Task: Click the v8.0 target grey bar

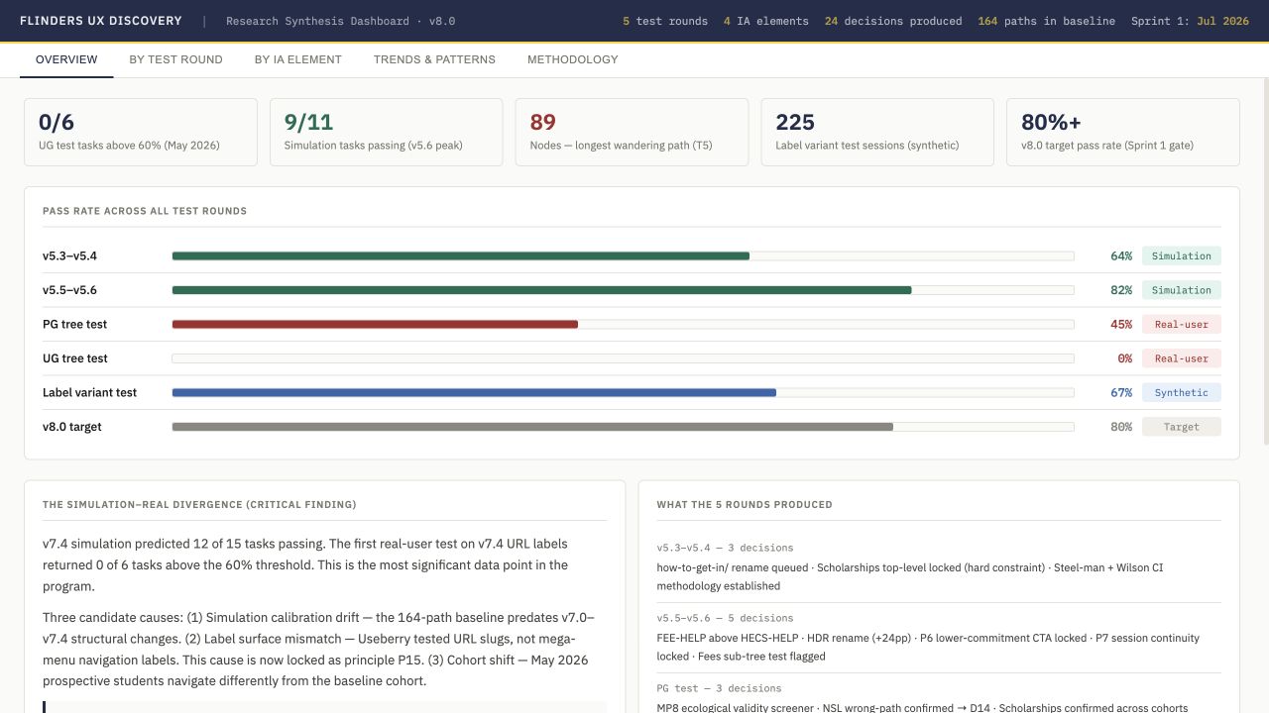Action: 532,427
